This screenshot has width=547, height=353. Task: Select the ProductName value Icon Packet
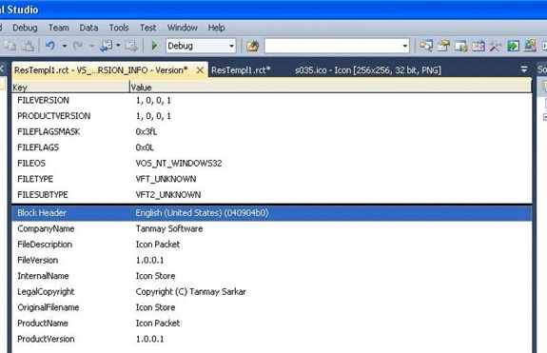(x=158, y=323)
